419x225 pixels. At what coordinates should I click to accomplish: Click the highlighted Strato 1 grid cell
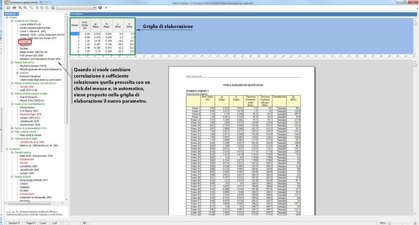75,34
